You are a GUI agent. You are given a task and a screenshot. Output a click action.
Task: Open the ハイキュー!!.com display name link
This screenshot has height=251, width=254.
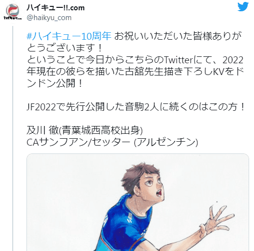[x=55, y=7]
